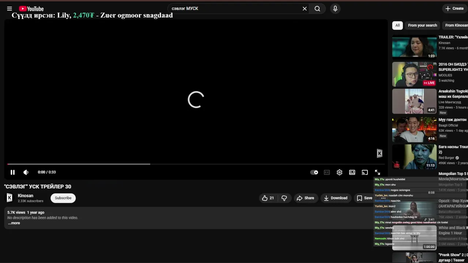
Task: Click the chat message "kinon bdh shd"
Action: (396, 239)
